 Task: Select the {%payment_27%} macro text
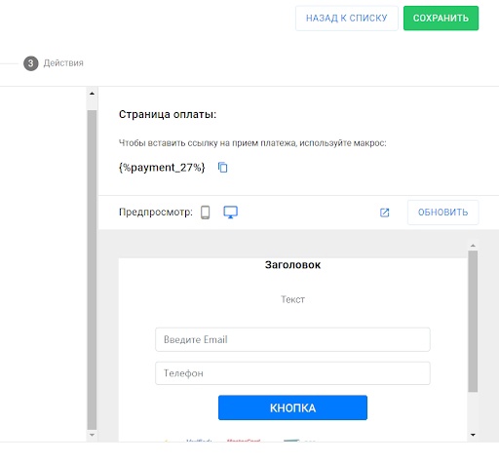coord(162,168)
